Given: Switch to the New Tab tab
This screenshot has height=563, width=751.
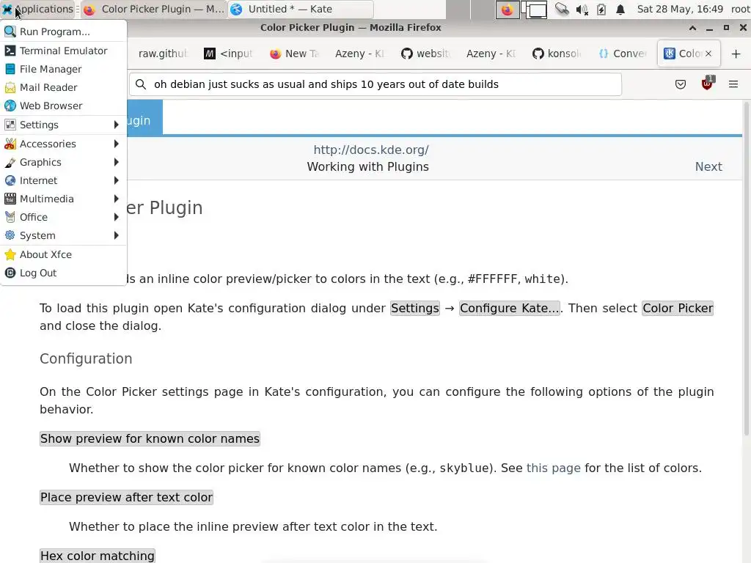Looking at the screenshot, I should [294, 54].
